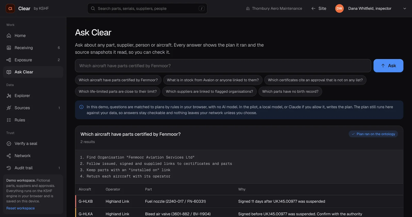Screen dimensions: 412x217
Task: Click the Explorer nodes icon
Action: tap(9, 96)
